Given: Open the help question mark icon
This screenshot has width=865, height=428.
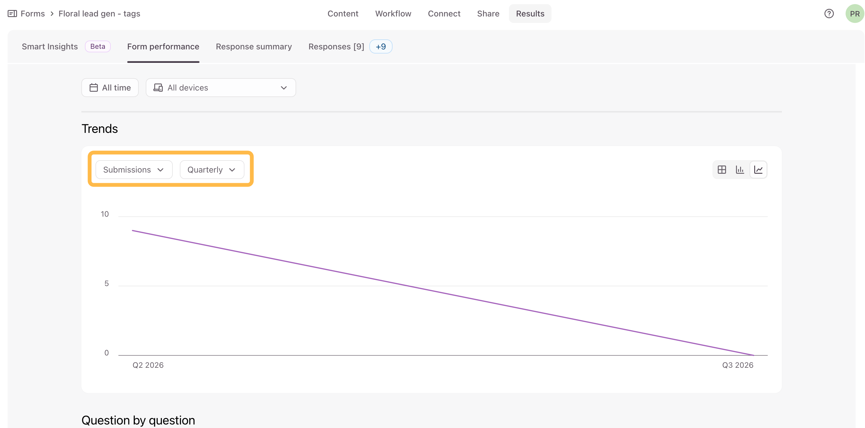Looking at the screenshot, I should click(829, 14).
